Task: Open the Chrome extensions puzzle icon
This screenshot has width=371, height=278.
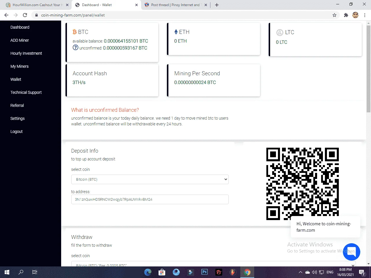Action: (x=346, y=15)
